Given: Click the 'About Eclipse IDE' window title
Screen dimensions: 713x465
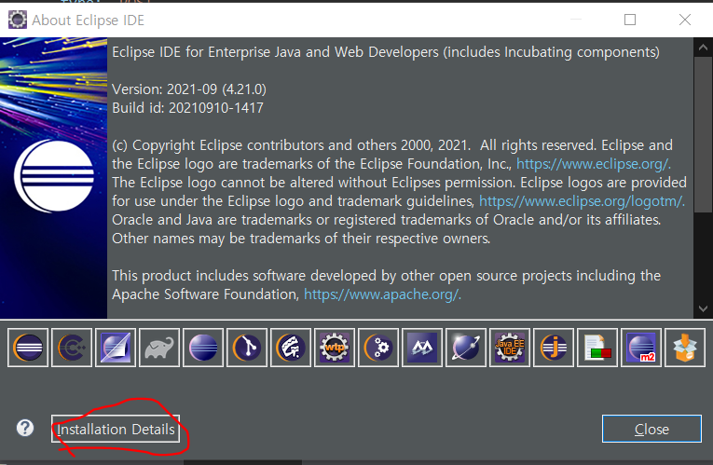Looking at the screenshot, I should pos(88,20).
